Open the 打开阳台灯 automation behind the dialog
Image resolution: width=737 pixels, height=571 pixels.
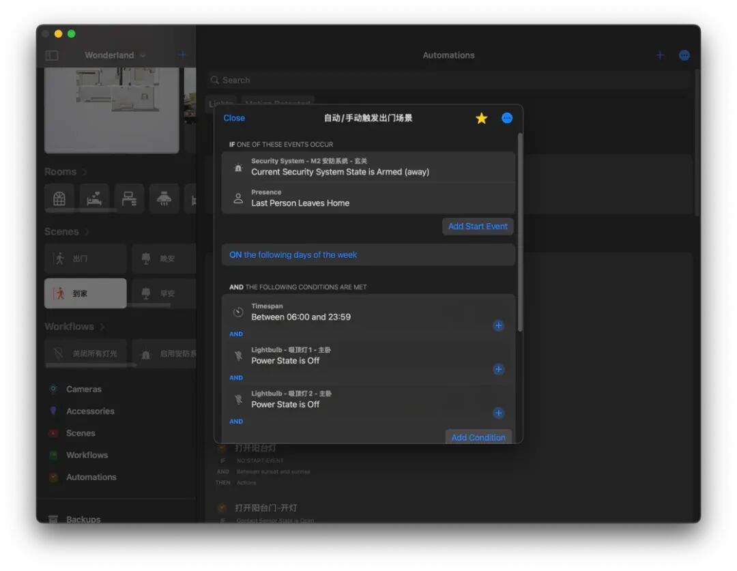pos(255,448)
